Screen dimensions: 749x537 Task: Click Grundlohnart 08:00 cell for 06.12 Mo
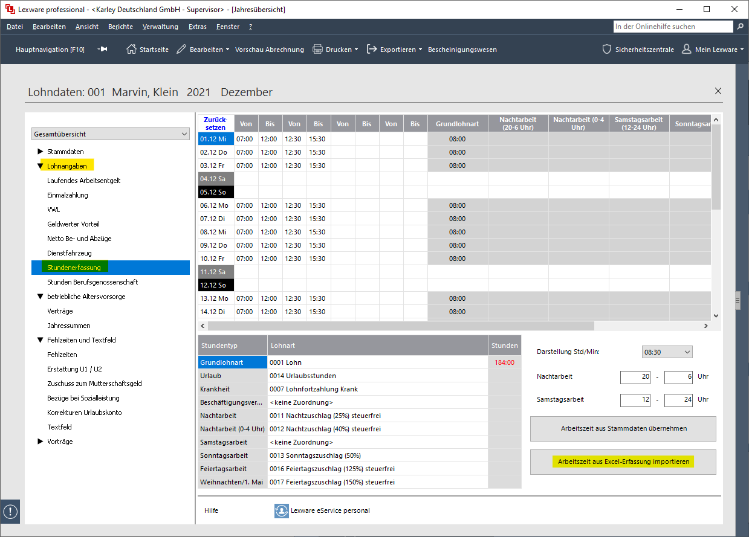pos(458,205)
